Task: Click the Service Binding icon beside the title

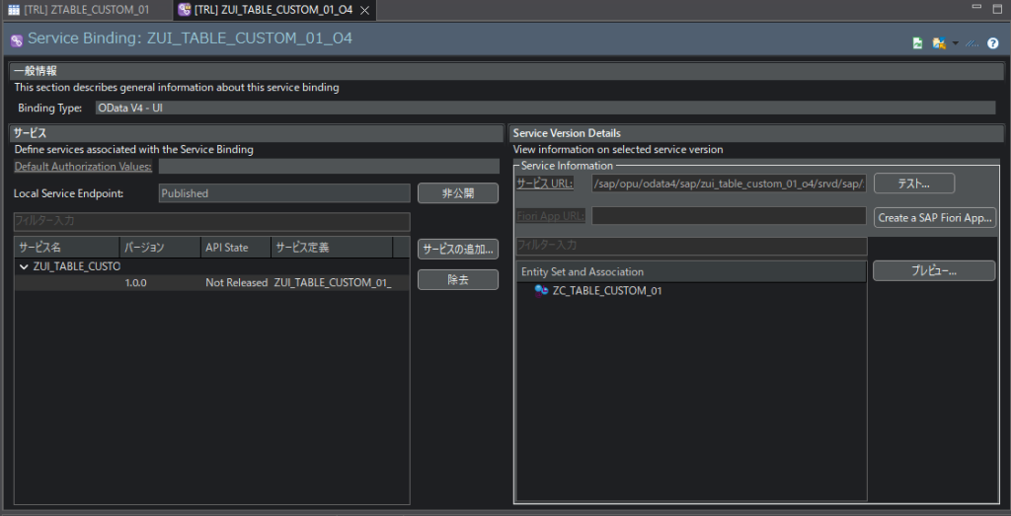Action: click(x=17, y=40)
